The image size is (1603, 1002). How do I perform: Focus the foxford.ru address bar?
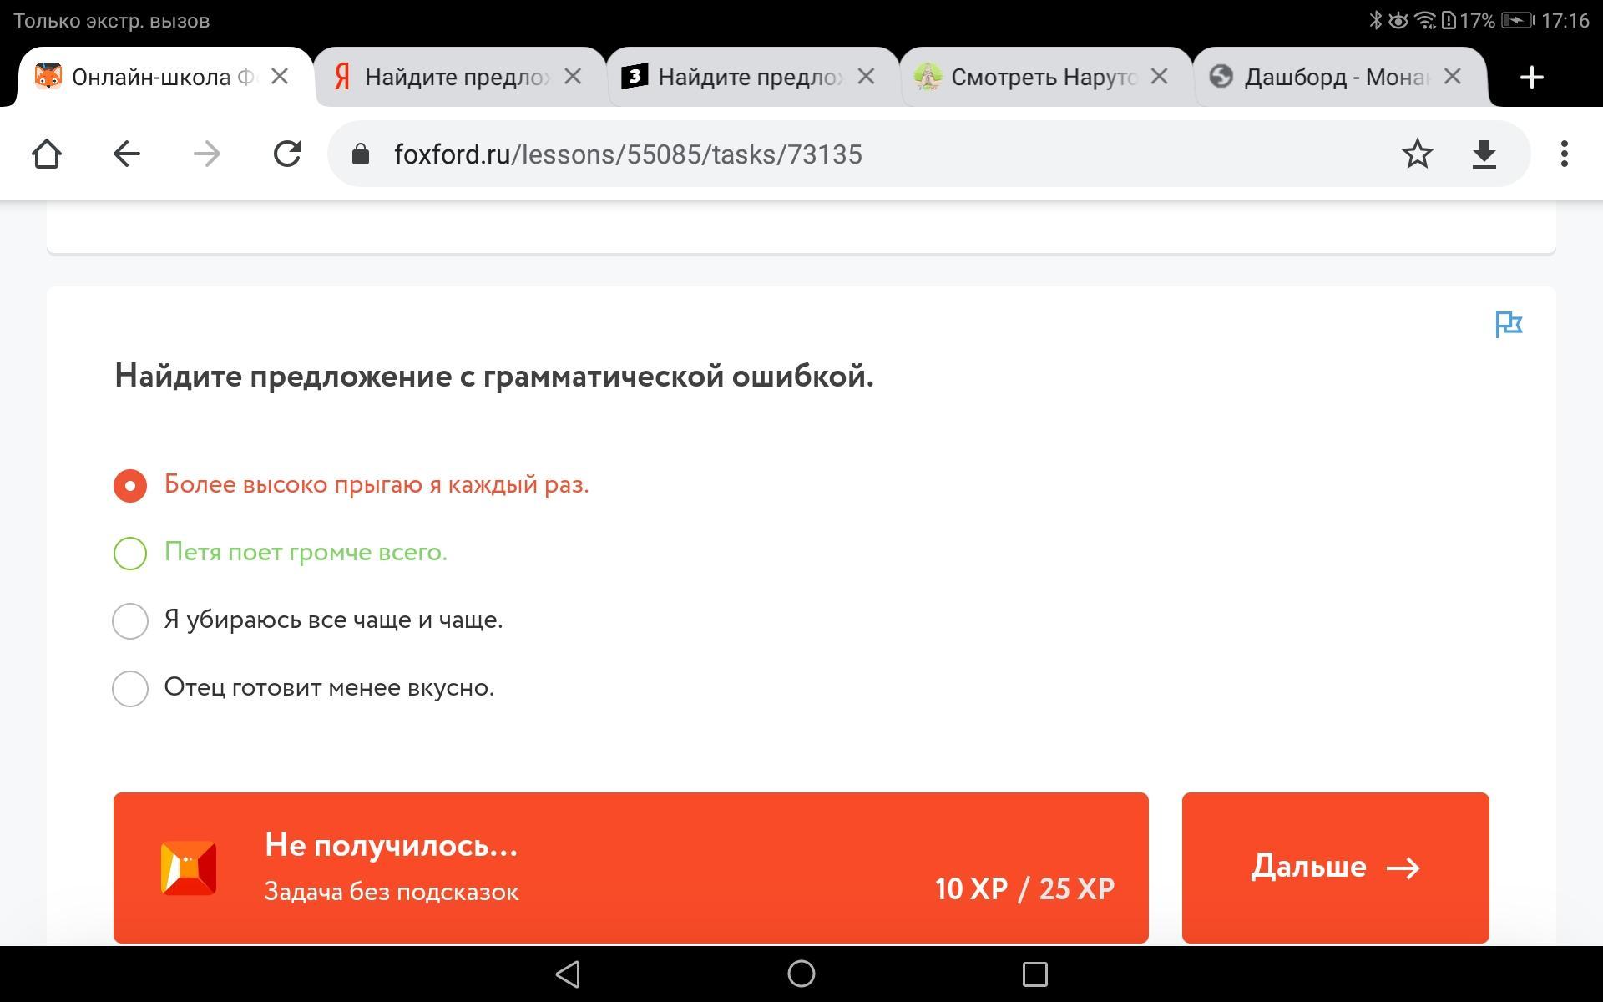[877, 154]
